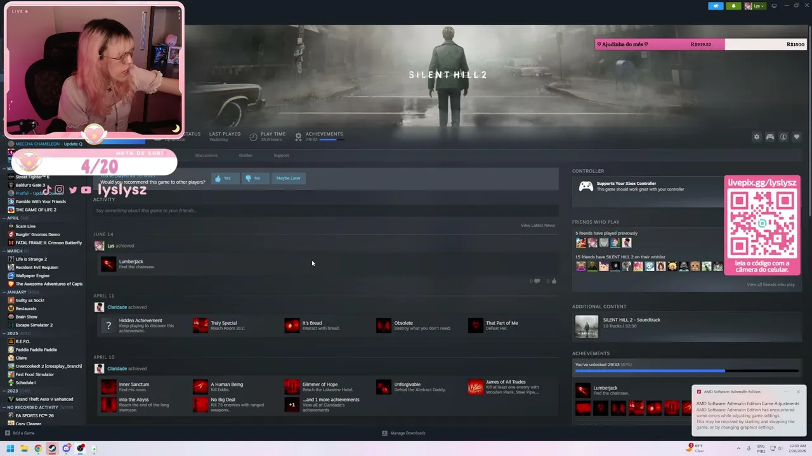Click Add a Game at bottom left

(20, 433)
